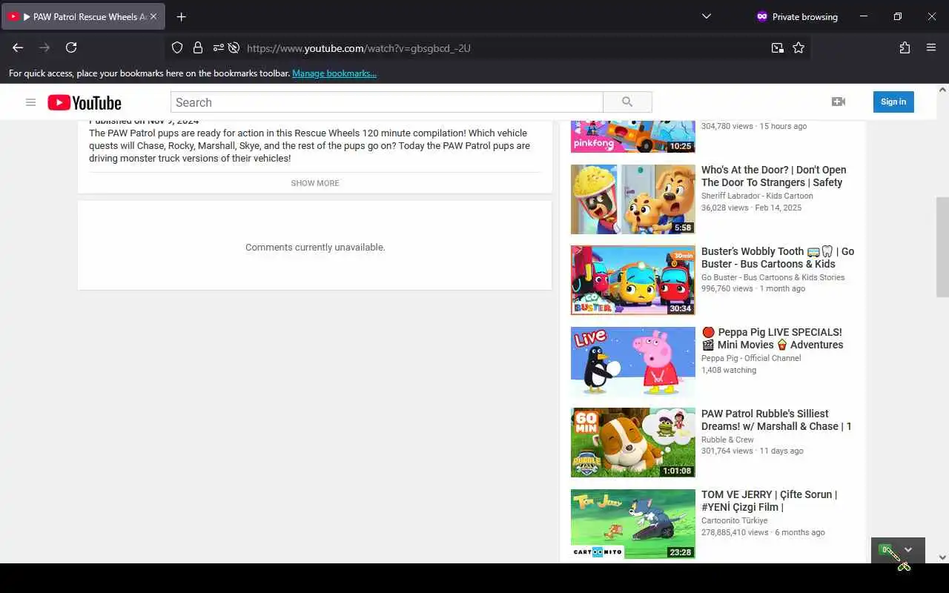Image resolution: width=949 pixels, height=593 pixels.
Task: Open PAW Patrol Rubble's Silliest Dreams thumbnail
Action: click(633, 443)
